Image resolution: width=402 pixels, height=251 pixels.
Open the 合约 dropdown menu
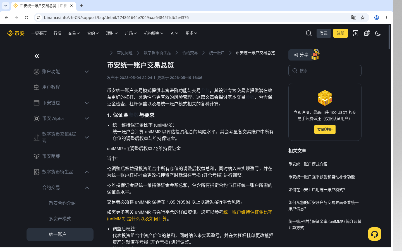[x=93, y=33]
